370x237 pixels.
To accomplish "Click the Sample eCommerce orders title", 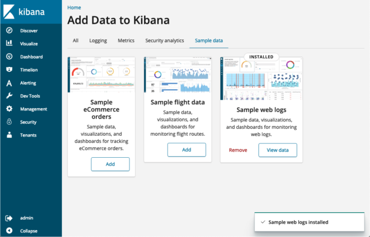I will [102, 109].
